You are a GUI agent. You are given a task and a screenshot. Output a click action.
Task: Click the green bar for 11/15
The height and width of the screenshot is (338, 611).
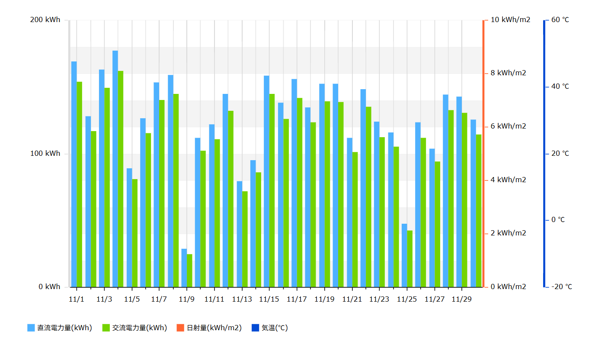272,190
